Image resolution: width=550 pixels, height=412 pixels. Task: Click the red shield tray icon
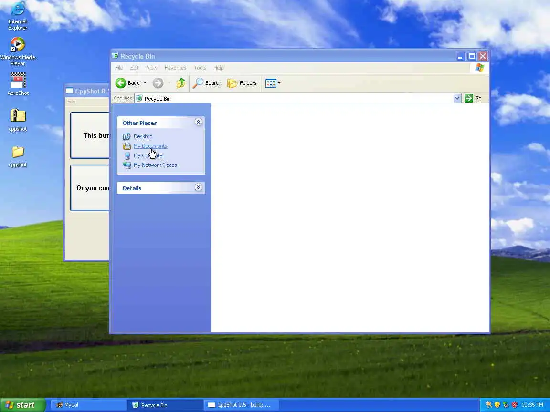pyautogui.click(x=514, y=405)
